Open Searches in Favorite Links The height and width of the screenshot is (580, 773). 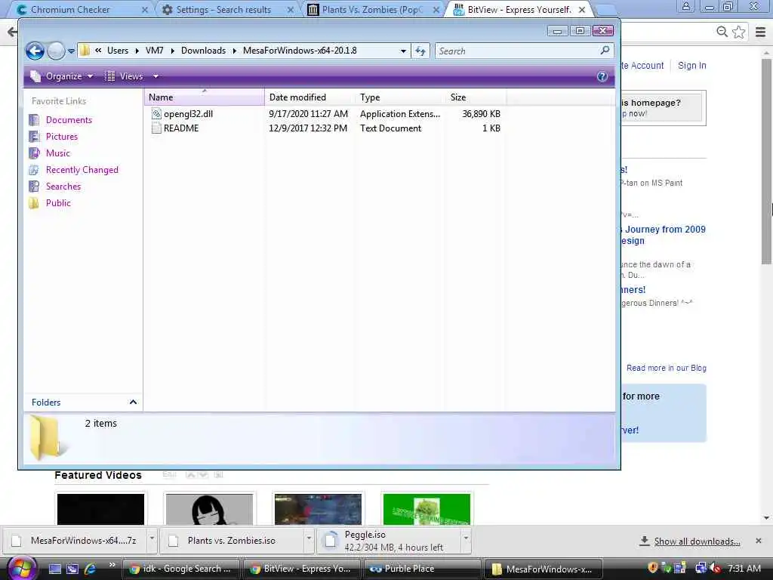click(63, 187)
